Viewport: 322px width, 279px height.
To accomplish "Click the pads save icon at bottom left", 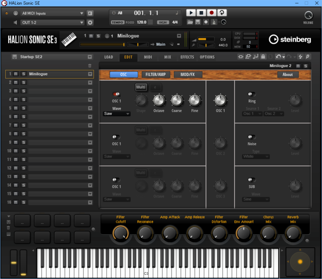I will click(x=8, y=222).
